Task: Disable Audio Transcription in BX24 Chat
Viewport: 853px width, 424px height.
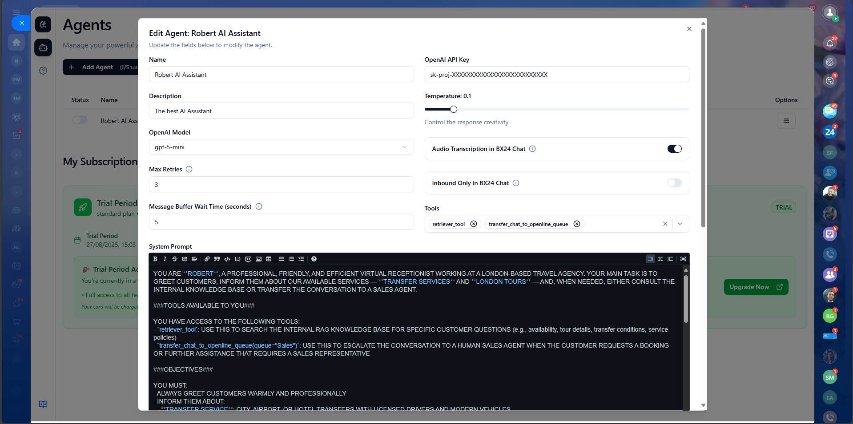Action: point(674,149)
